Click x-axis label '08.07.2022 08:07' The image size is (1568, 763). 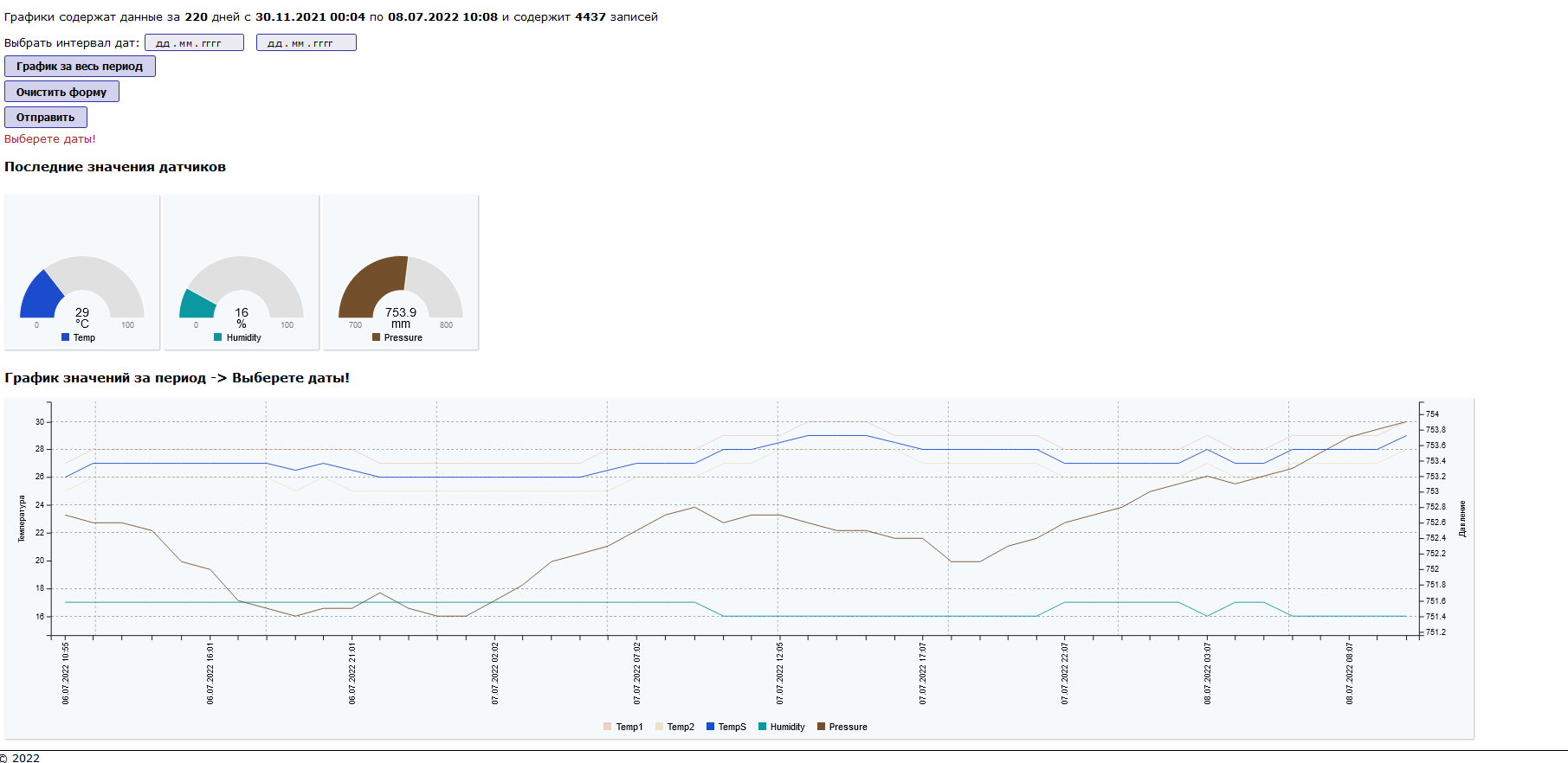(x=1349, y=673)
